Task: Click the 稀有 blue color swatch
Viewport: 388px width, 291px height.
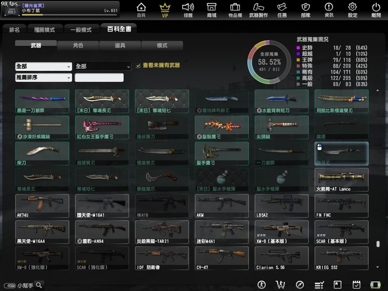Action: tap(298, 72)
